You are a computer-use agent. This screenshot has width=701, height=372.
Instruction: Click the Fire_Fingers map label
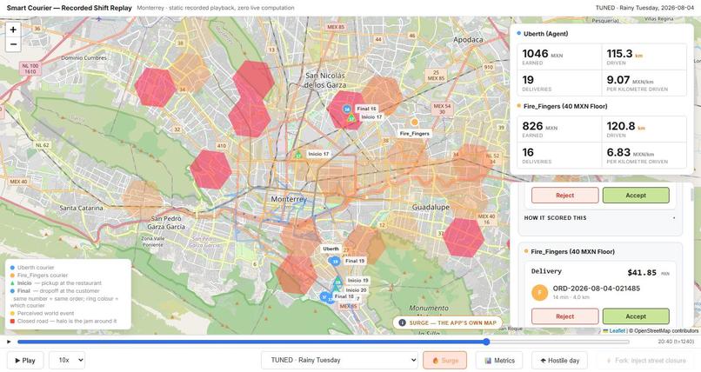415,134
